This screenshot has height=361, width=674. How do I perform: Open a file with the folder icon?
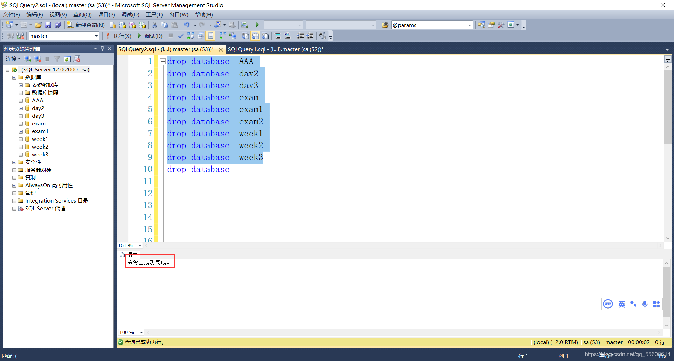pos(38,25)
